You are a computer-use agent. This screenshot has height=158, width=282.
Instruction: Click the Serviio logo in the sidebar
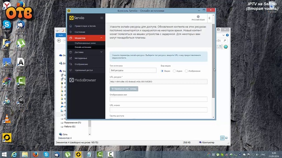pos(77,18)
